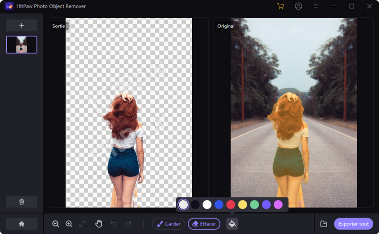Open the shopping cart purchase icon
Screen dimensions: 379x234
[x=280, y=6]
